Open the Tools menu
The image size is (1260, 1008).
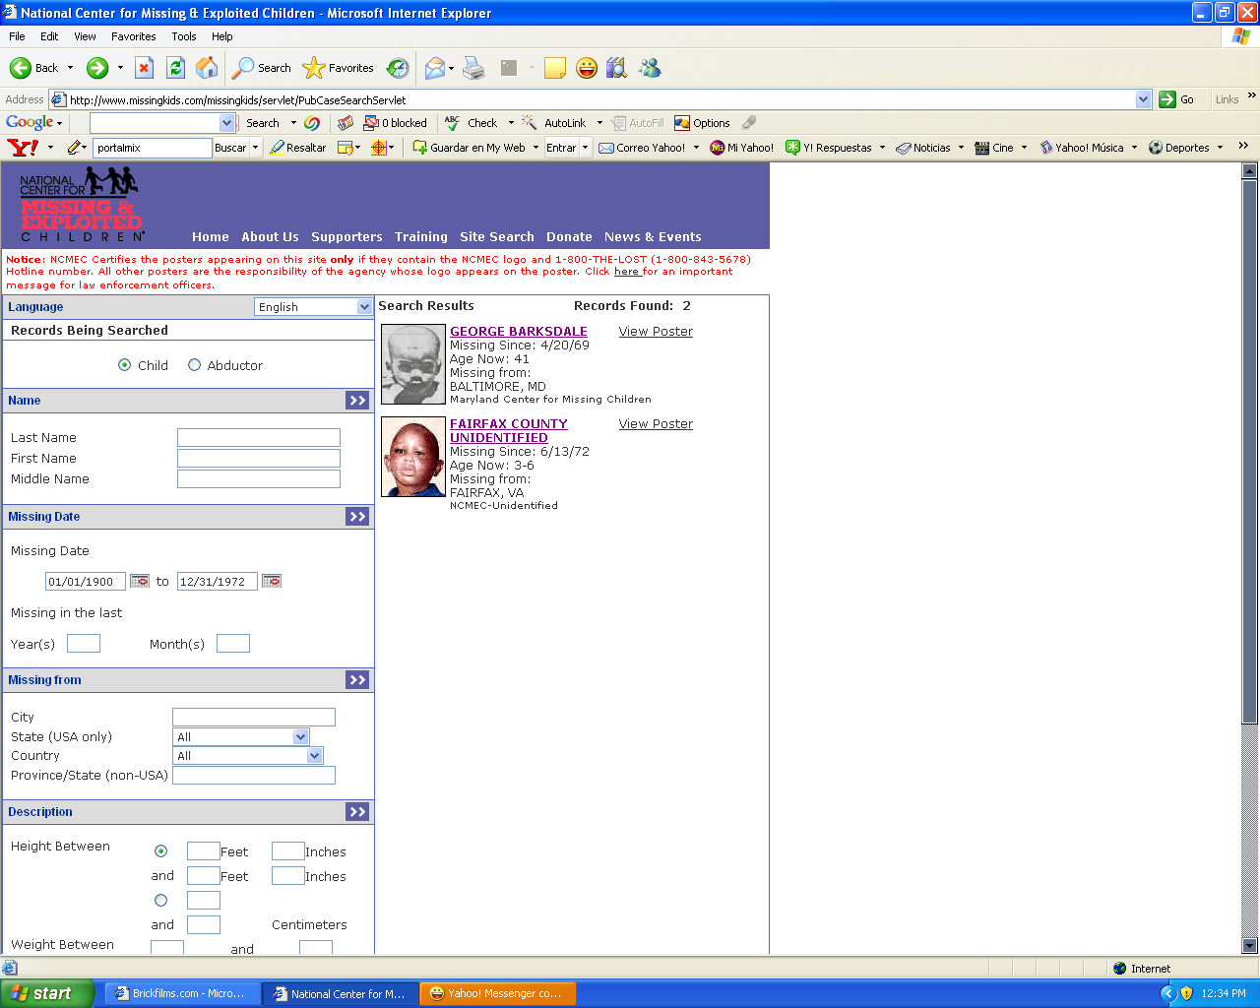(x=184, y=36)
